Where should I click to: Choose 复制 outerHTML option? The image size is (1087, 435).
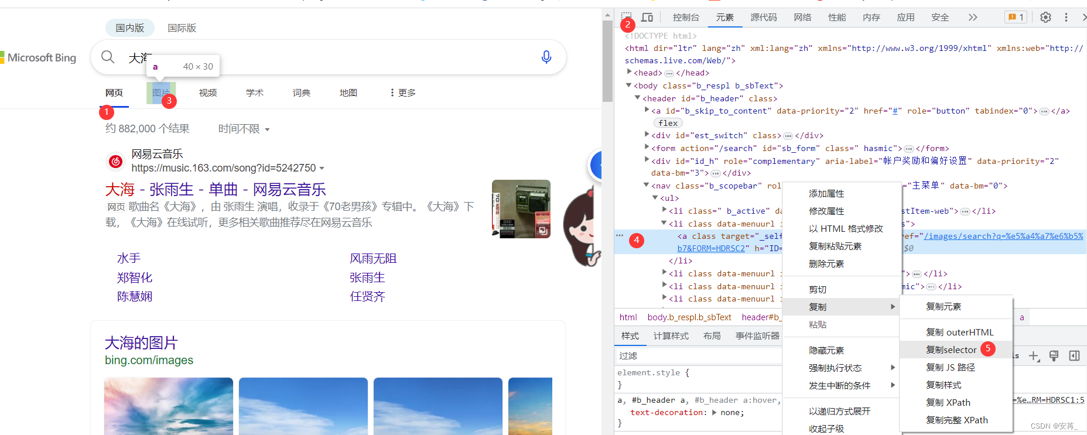click(956, 332)
